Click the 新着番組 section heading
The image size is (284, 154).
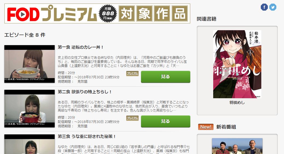coord(226,127)
